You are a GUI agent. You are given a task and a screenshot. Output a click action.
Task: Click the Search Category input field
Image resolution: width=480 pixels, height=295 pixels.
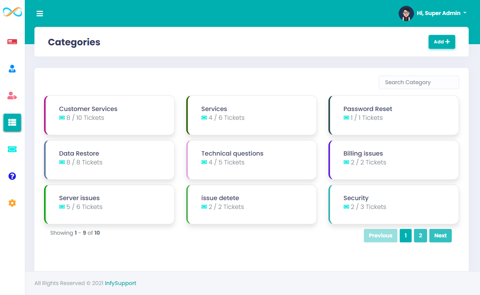point(418,82)
